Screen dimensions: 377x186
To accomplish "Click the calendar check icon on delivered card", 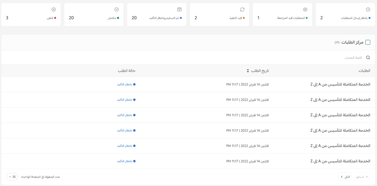I will point(179,9).
